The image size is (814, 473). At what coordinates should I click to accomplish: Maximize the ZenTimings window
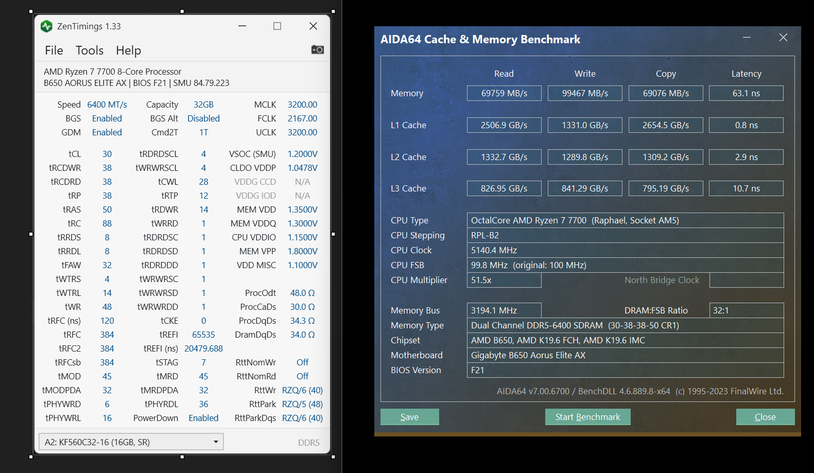pos(277,26)
